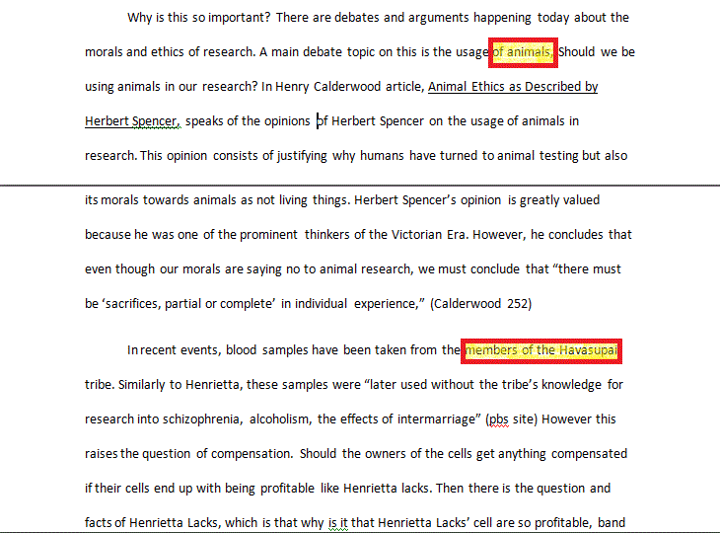Click underlined title "Animal Ethics as Described by"

tap(513, 87)
